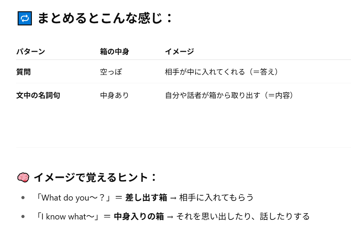
Task: Click the cell 自分や話者が箱から取り出す（＝内容）
Action: tap(229, 96)
